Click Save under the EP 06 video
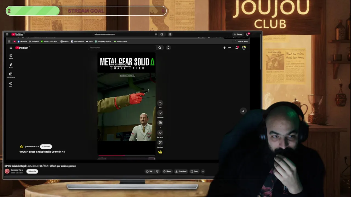 [194, 171]
